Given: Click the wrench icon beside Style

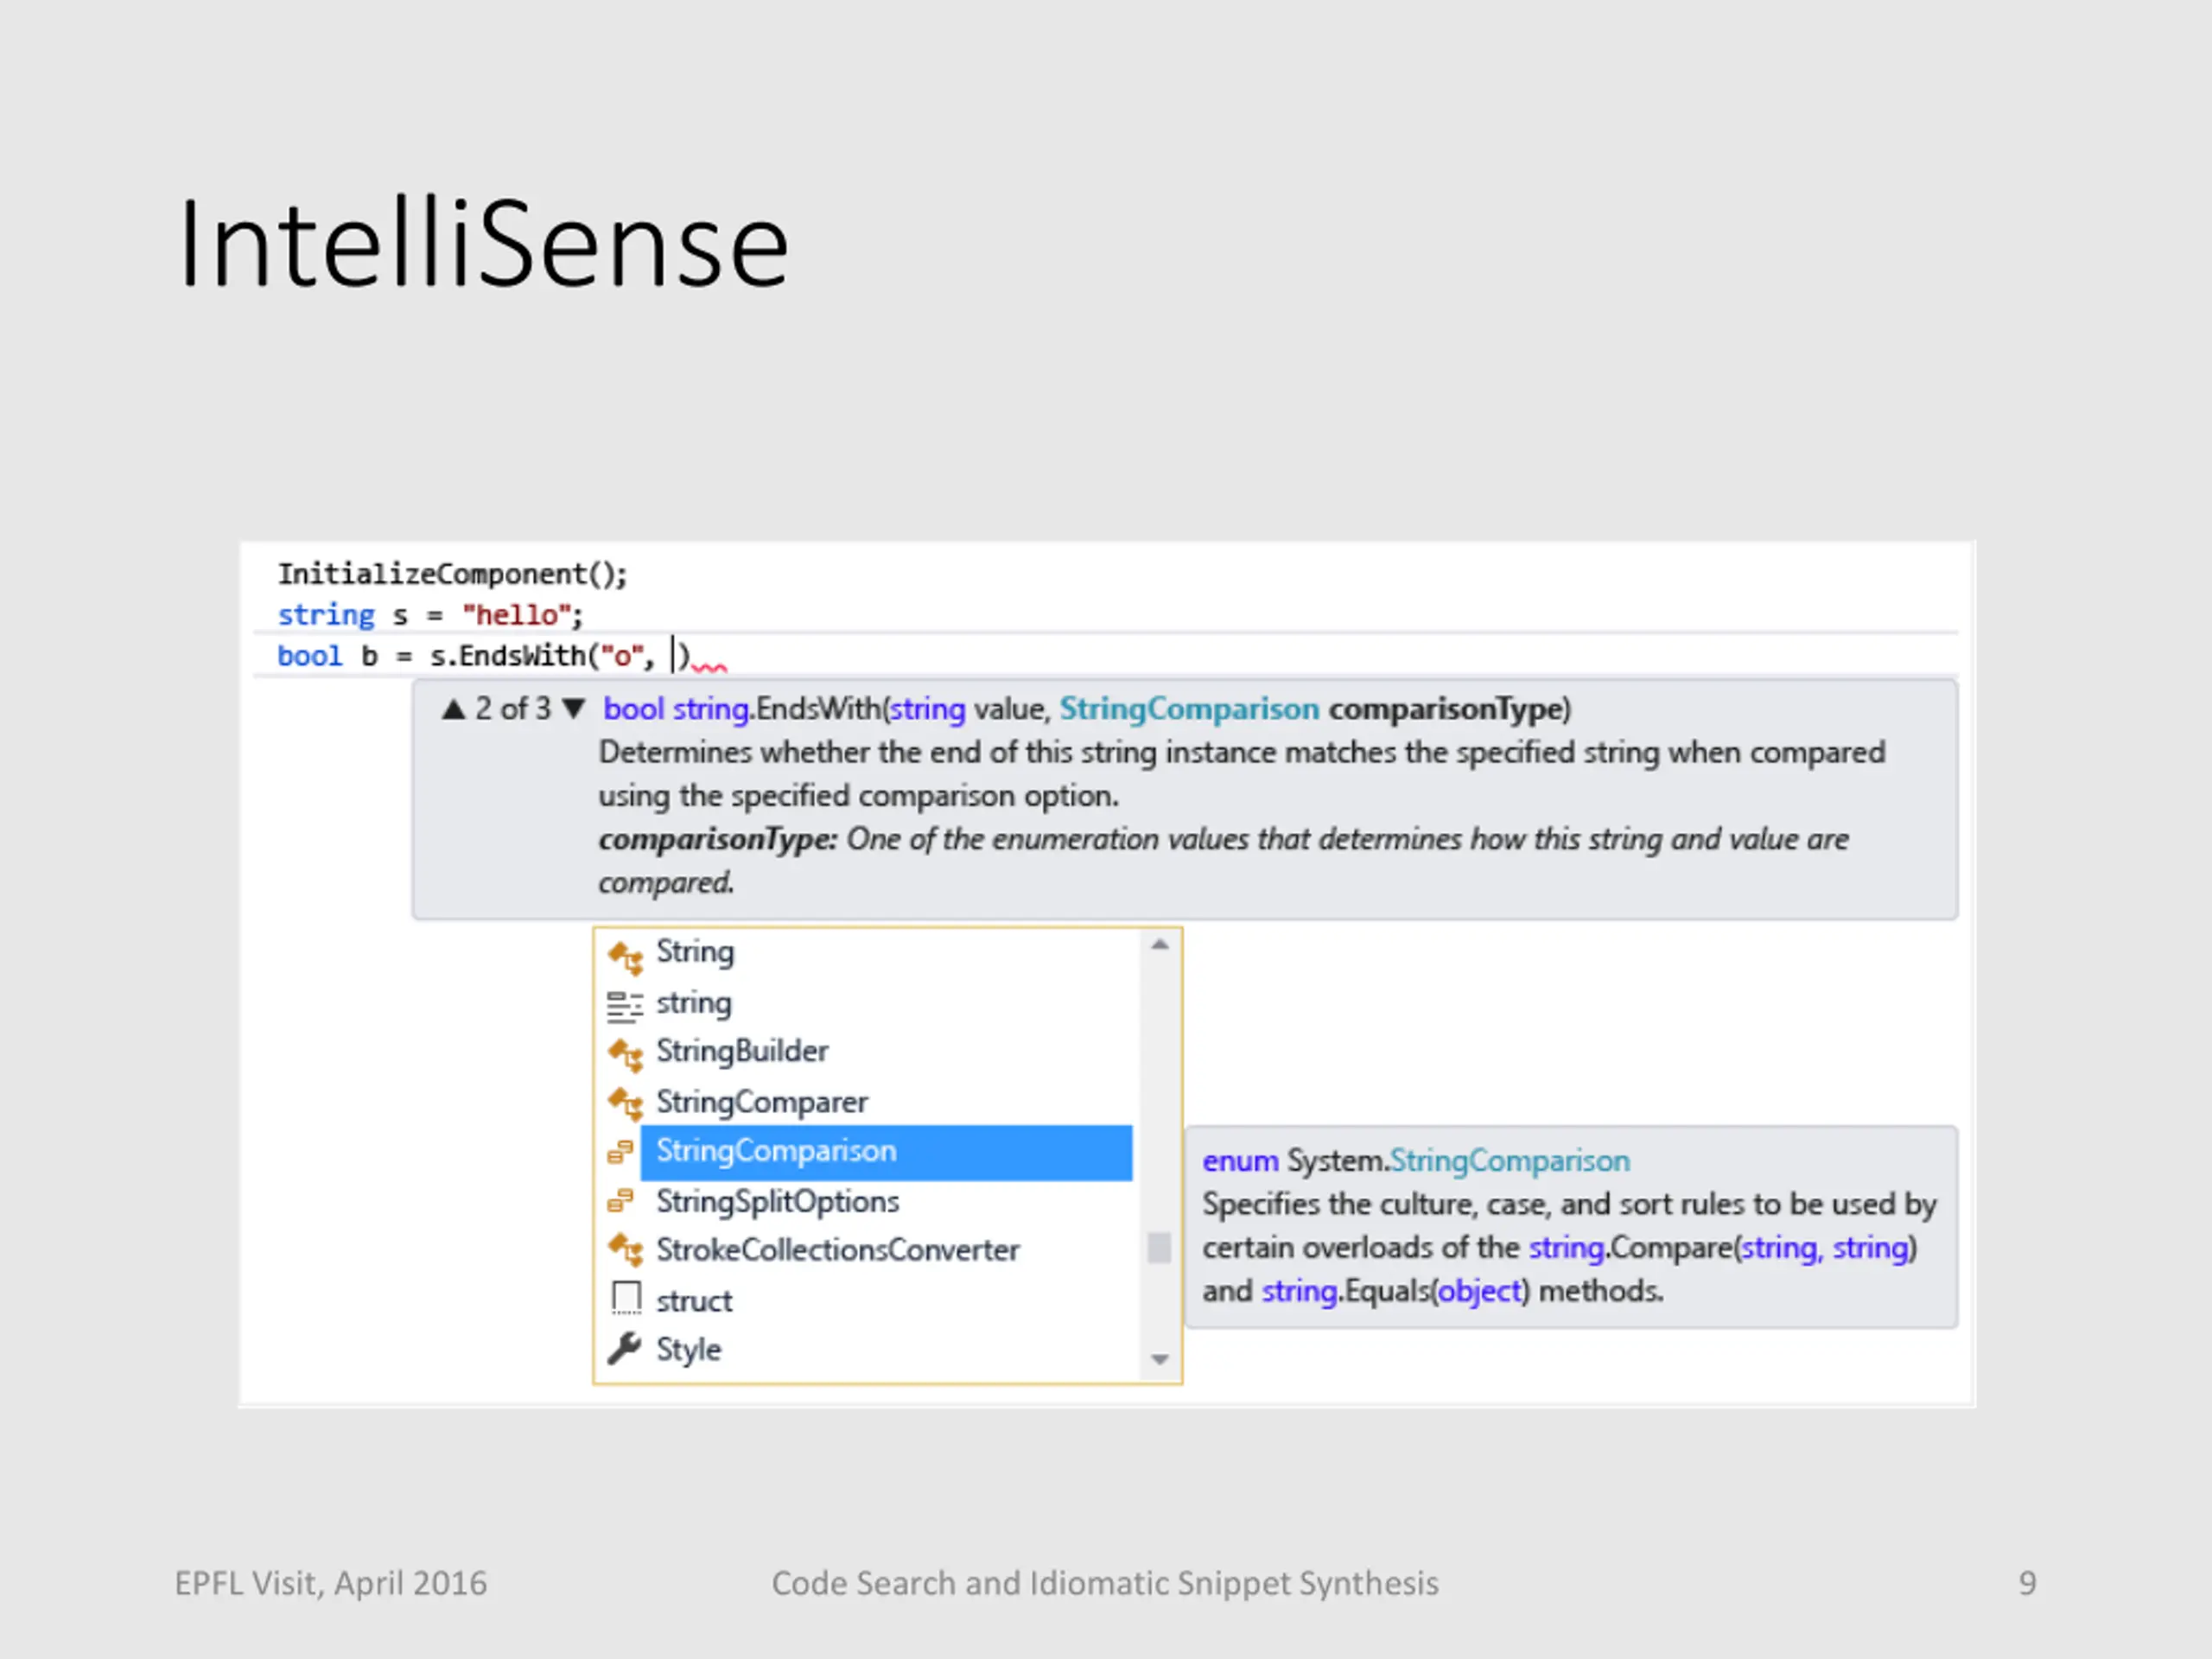Looking at the screenshot, I should pos(625,1349).
